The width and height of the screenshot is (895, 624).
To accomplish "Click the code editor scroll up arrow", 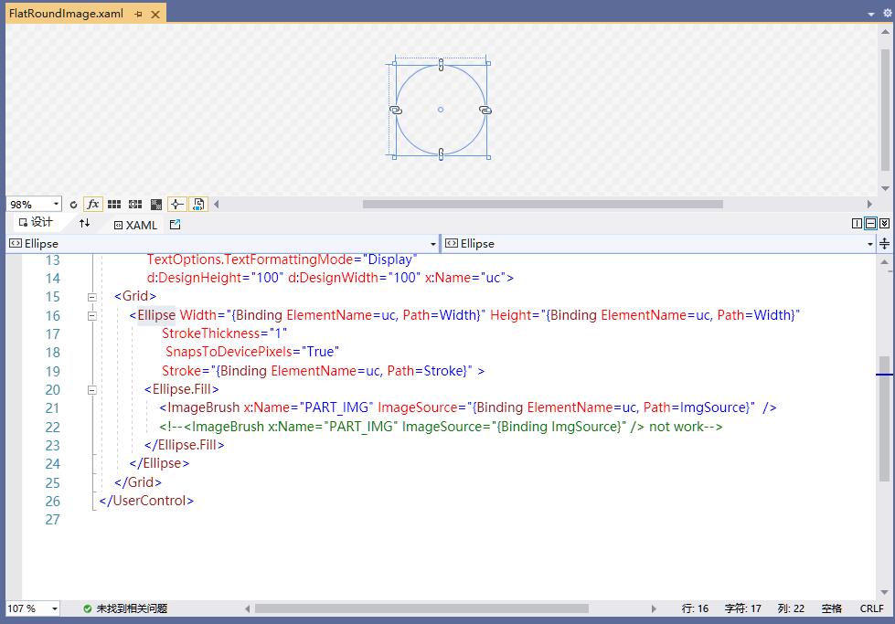I will tap(884, 262).
